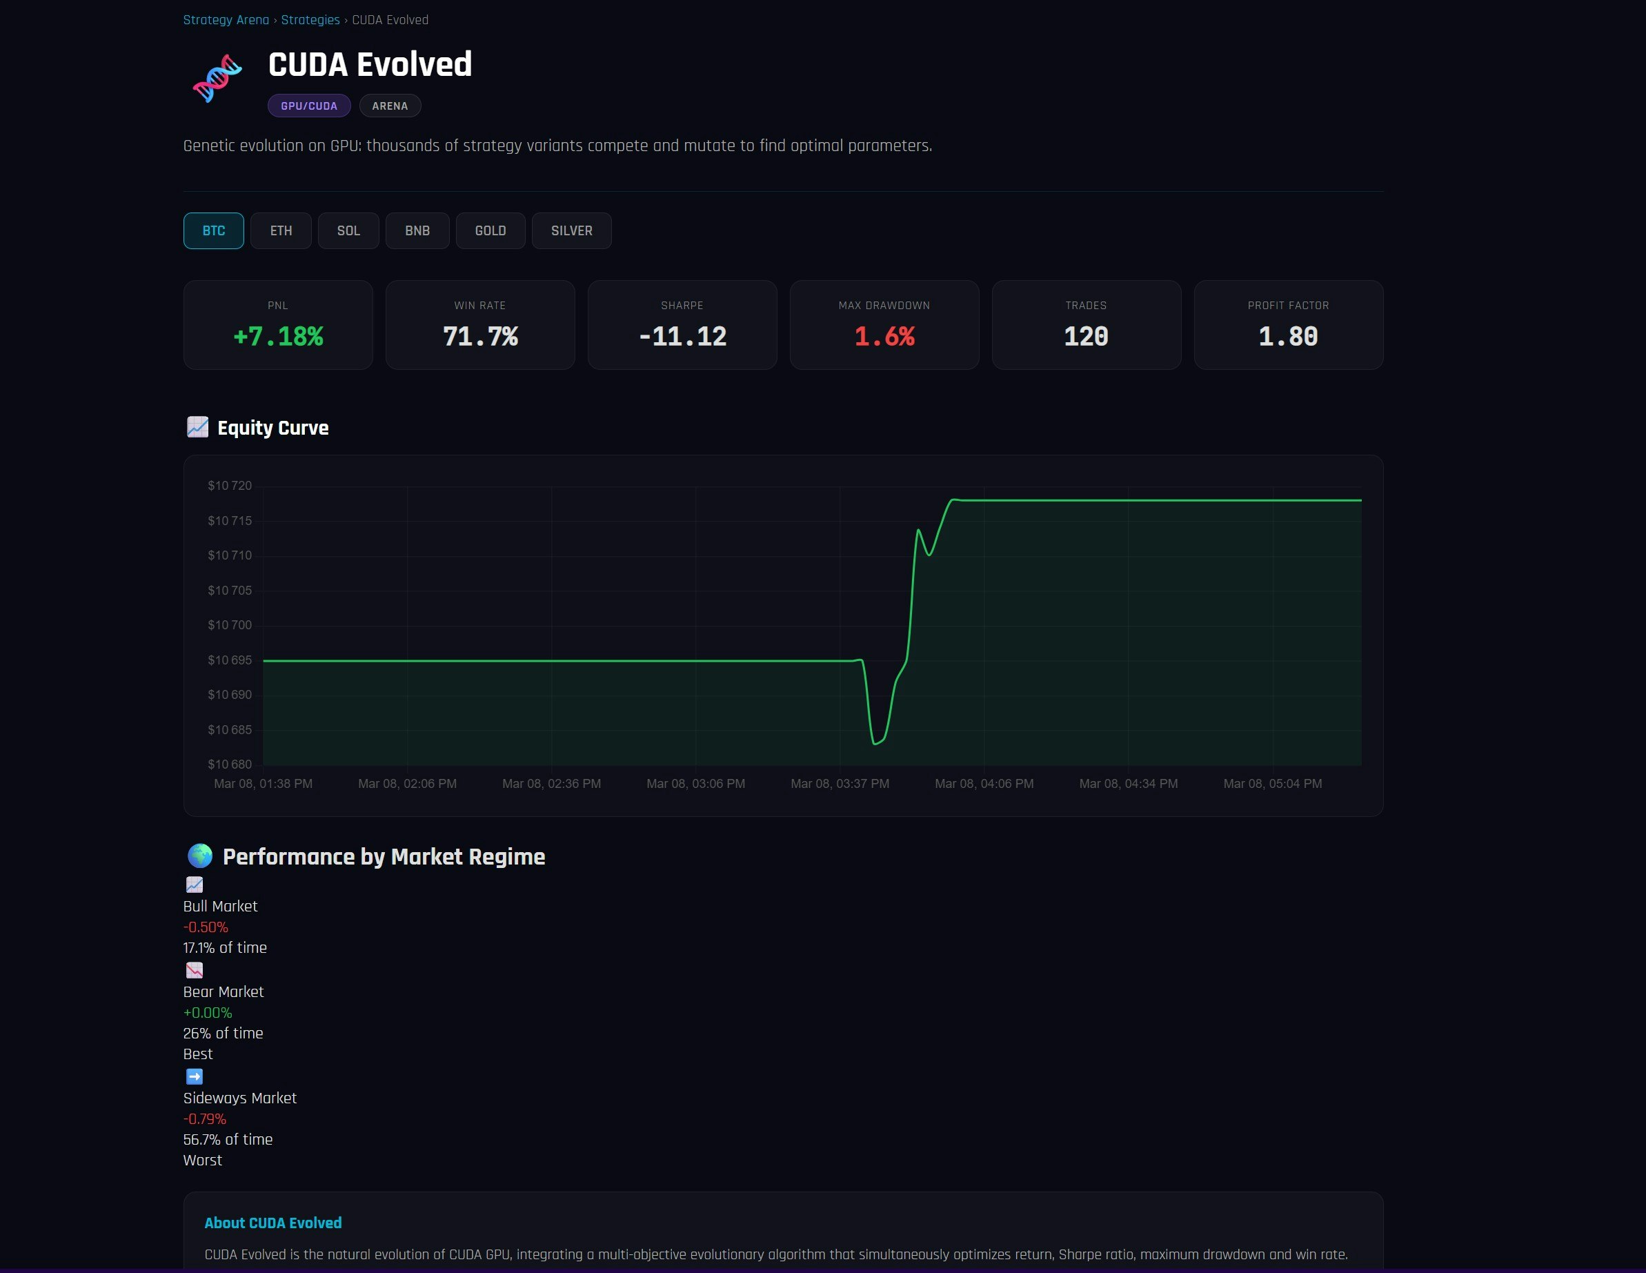Open the GOLD asset tab
1646x1273 pixels.
pos(490,230)
